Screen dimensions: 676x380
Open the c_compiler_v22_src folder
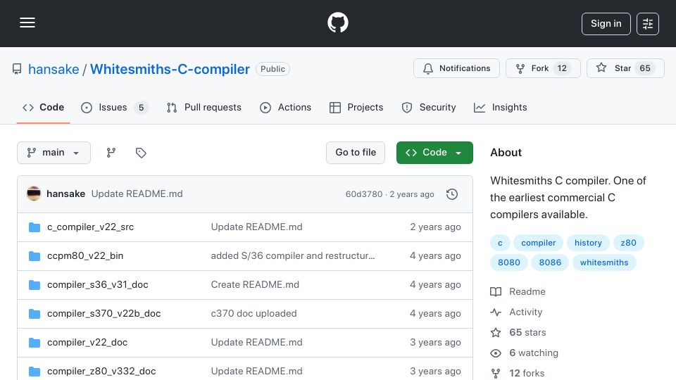click(x=91, y=227)
